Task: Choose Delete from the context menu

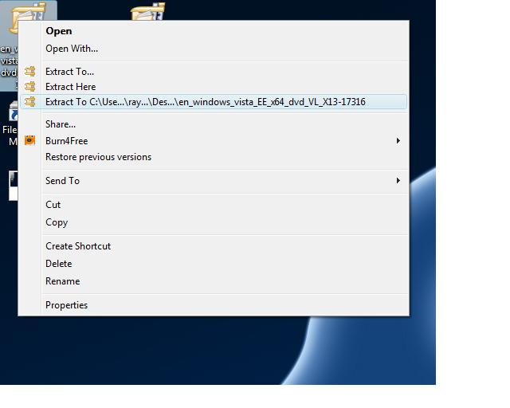Action: click(x=59, y=264)
